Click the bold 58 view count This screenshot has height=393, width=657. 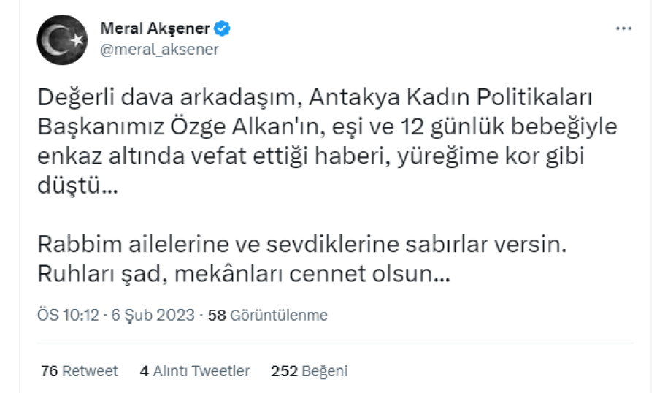pyautogui.click(x=216, y=316)
